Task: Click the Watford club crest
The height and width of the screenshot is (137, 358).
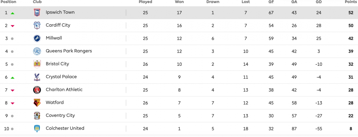Action: [x=37, y=103]
